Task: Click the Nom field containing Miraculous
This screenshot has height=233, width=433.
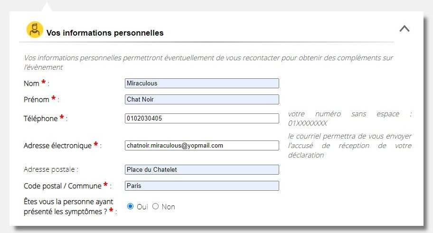Action: coord(202,84)
